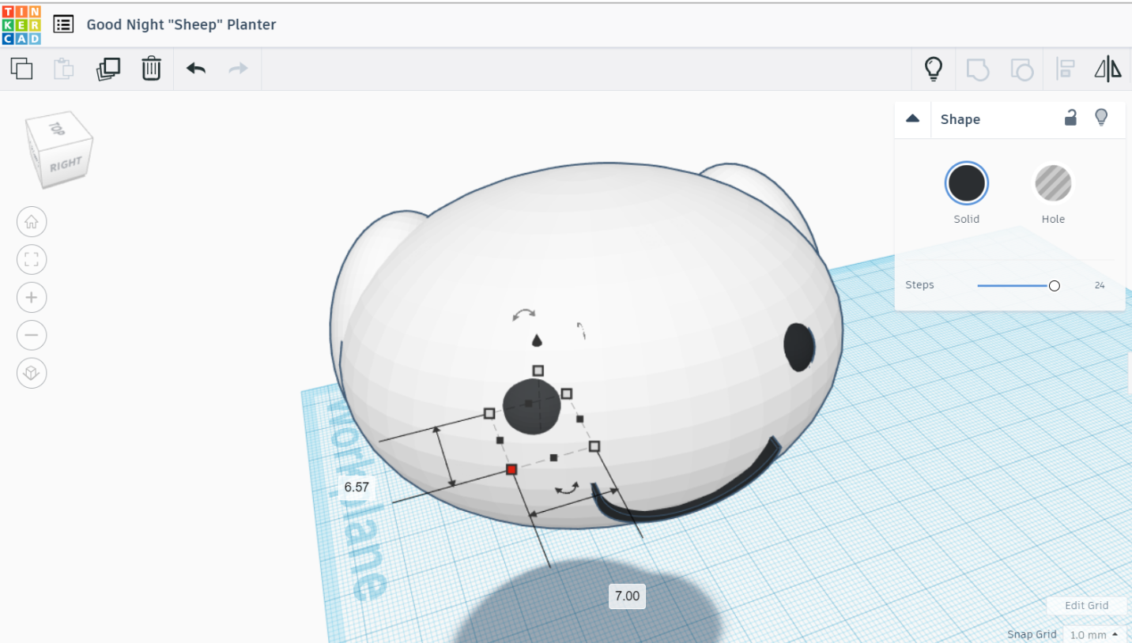This screenshot has height=643, width=1132.
Task: Click the top white height handle of the shape
Action: tap(538, 370)
